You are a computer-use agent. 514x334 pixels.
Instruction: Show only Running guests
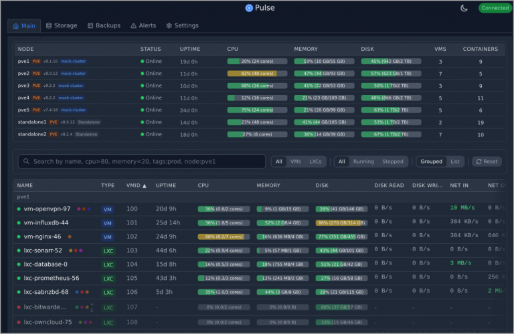click(363, 161)
